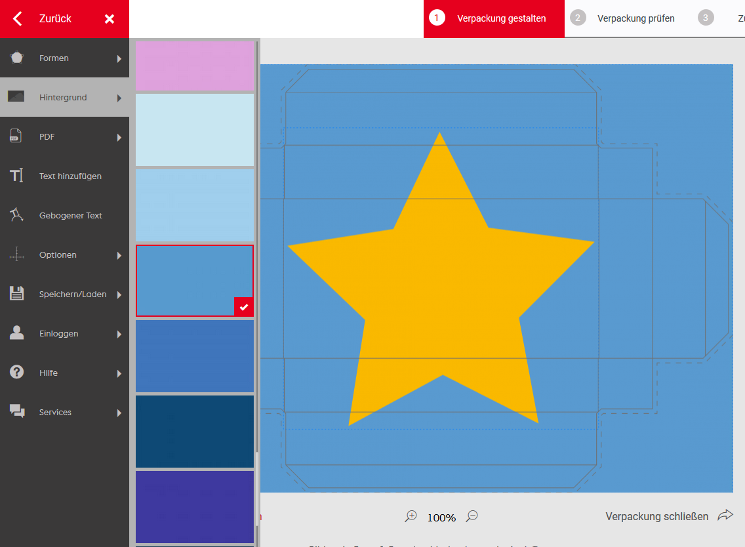Click the Hilfe question mark icon
This screenshot has height=547, width=745.
coord(17,373)
